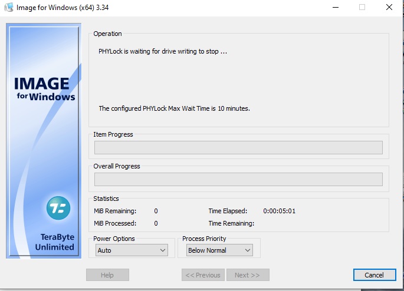
Task: Click the disabled Next button
Action: coord(248,275)
